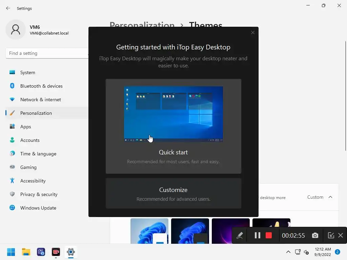Click the Accounts person icon
347x260 pixels.
[x=12, y=140]
